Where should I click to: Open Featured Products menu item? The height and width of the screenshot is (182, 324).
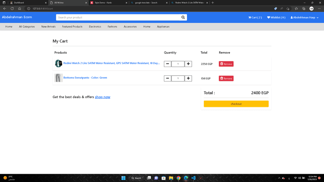coord(72,27)
